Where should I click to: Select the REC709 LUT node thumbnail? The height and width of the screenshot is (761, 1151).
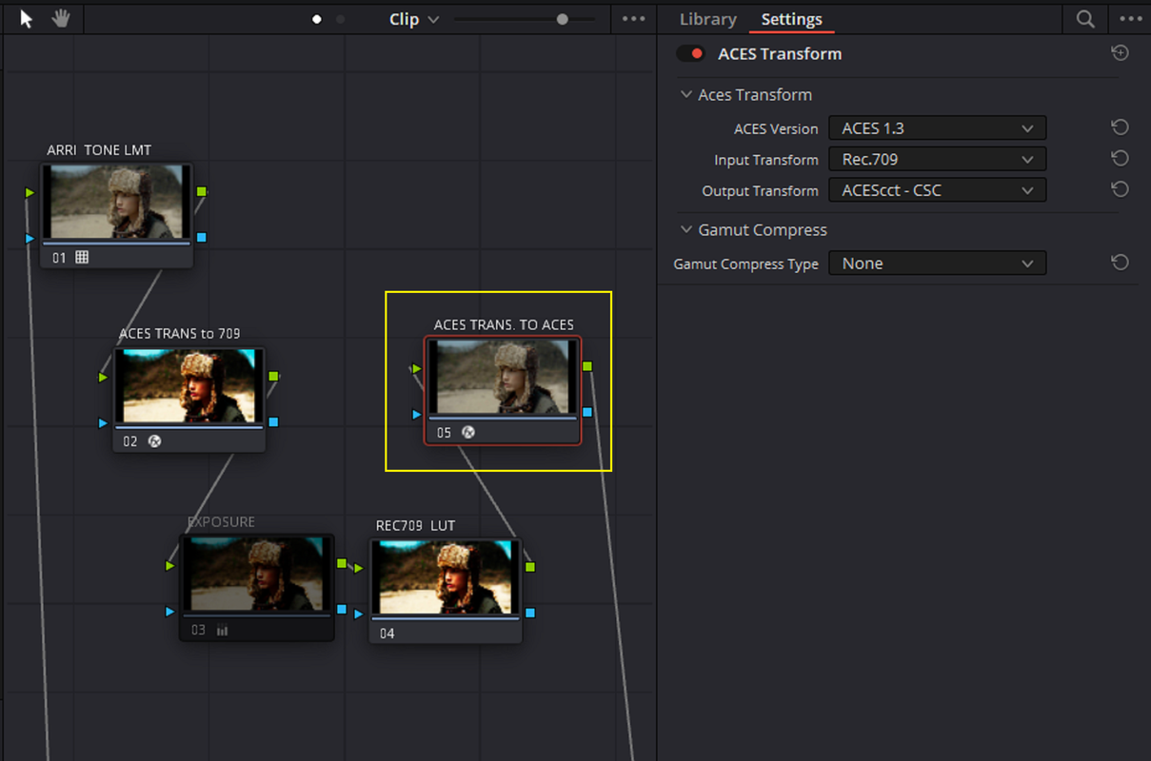click(x=446, y=577)
